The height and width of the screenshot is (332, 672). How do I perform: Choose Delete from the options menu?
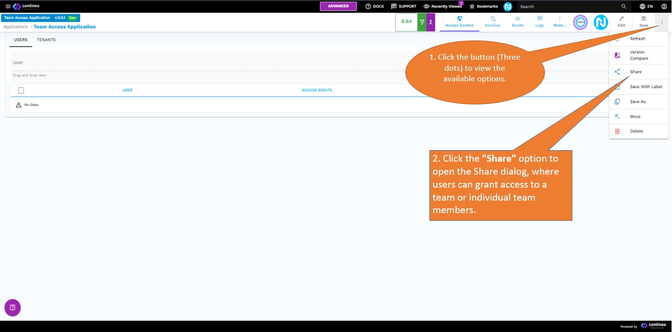coord(636,131)
